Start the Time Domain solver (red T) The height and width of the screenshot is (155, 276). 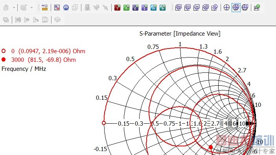(x=118, y=7)
